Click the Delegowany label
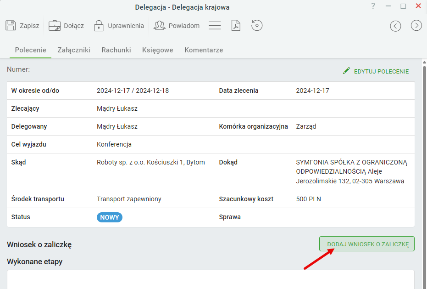 click(29, 126)
